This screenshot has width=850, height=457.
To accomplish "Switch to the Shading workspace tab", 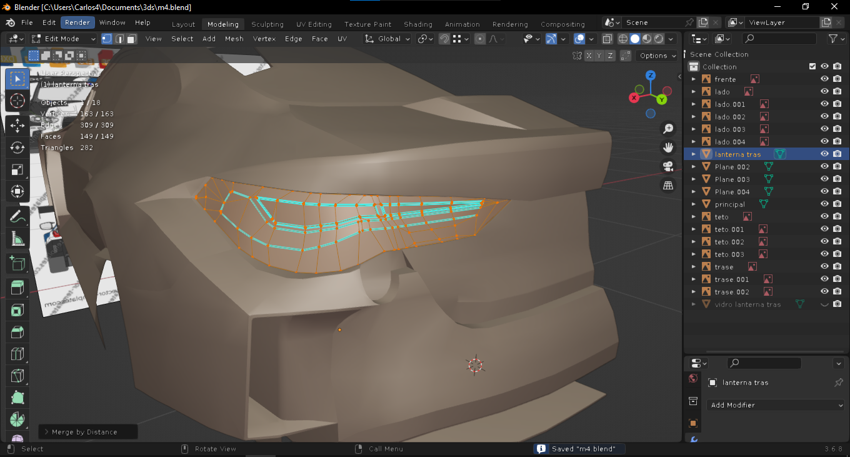I will click(418, 24).
